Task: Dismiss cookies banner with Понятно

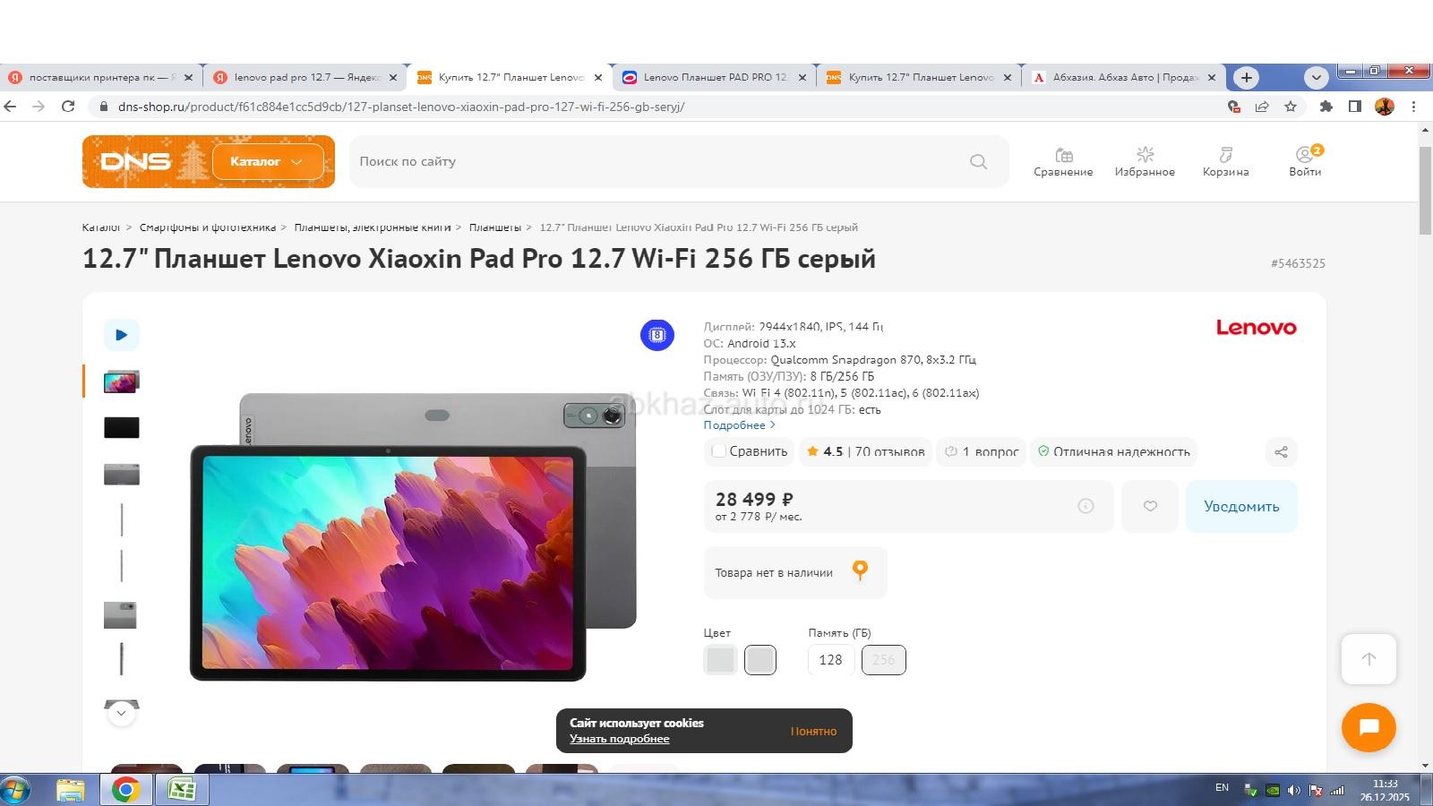Action: [x=813, y=732]
